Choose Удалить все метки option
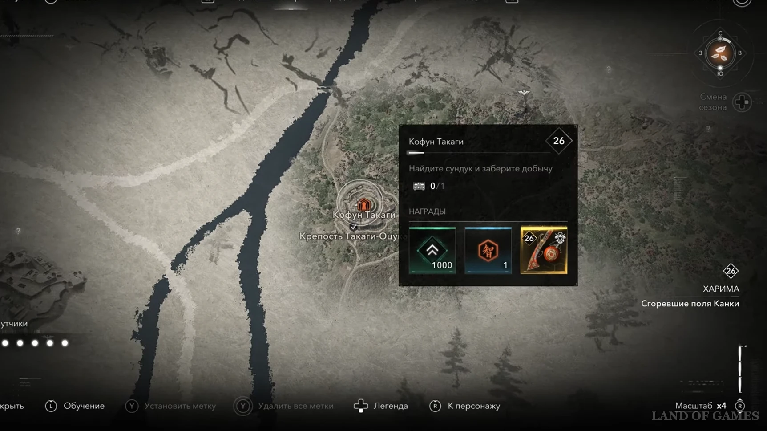767x431 pixels. [284, 406]
